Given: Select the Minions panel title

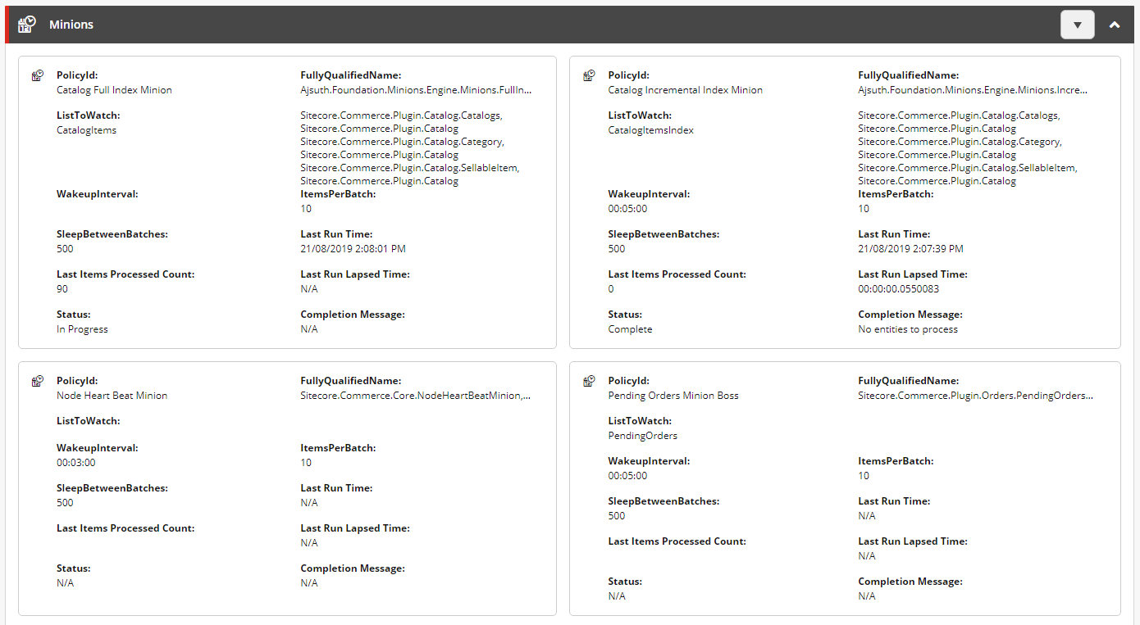Looking at the screenshot, I should pos(71,25).
